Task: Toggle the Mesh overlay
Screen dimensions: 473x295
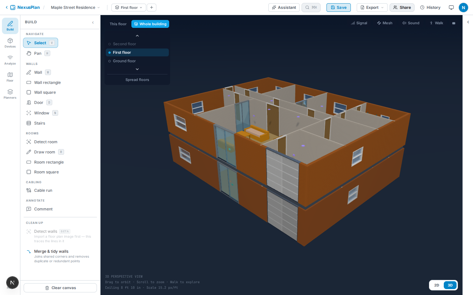Action: click(385, 23)
